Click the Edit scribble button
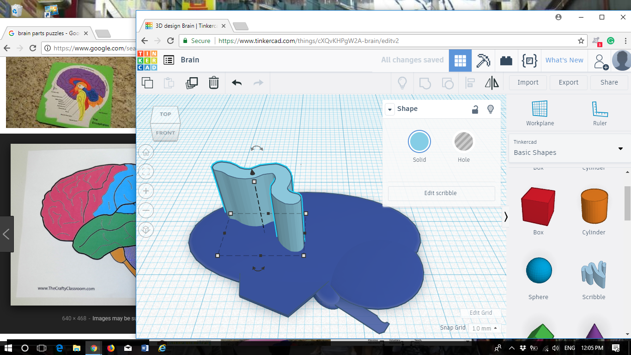631x355 pixels. 441,193
